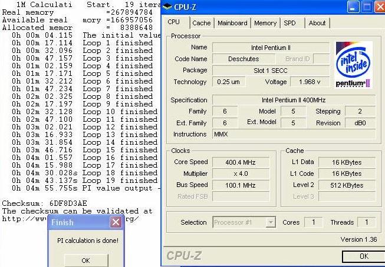Select the CPU tab

173,22
